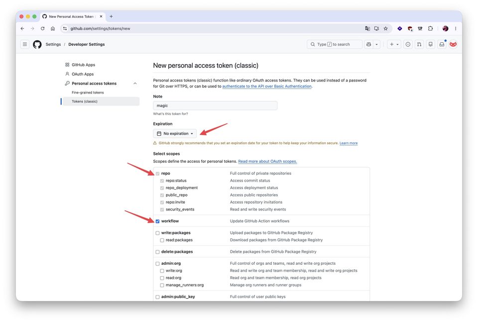Click Learn more about expiration
The width and height of the screenshot is (478, 322).
tap(349, 143)
